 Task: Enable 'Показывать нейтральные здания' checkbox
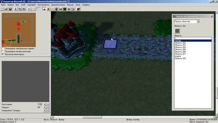click(x=3, y=49)
